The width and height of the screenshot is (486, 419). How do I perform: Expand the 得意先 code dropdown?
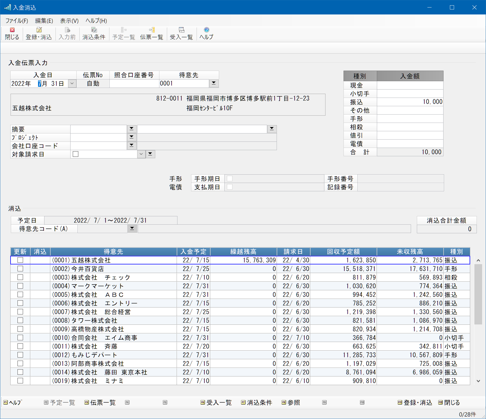pos(214,83)
